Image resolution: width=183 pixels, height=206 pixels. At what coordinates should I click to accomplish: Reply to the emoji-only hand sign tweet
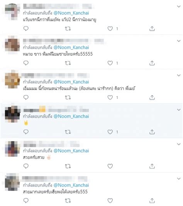[26, 132]
